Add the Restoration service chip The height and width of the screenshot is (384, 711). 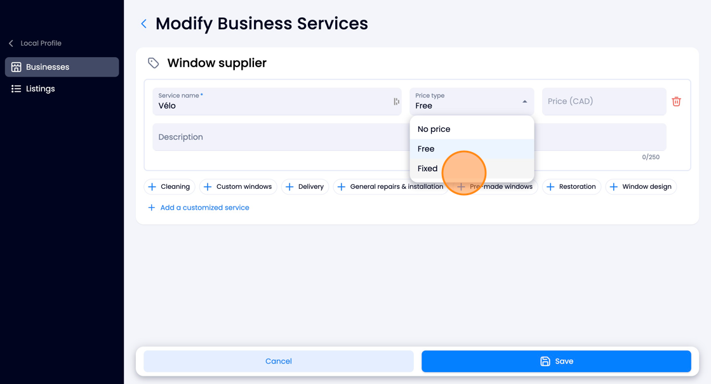[x=571, y=186]
